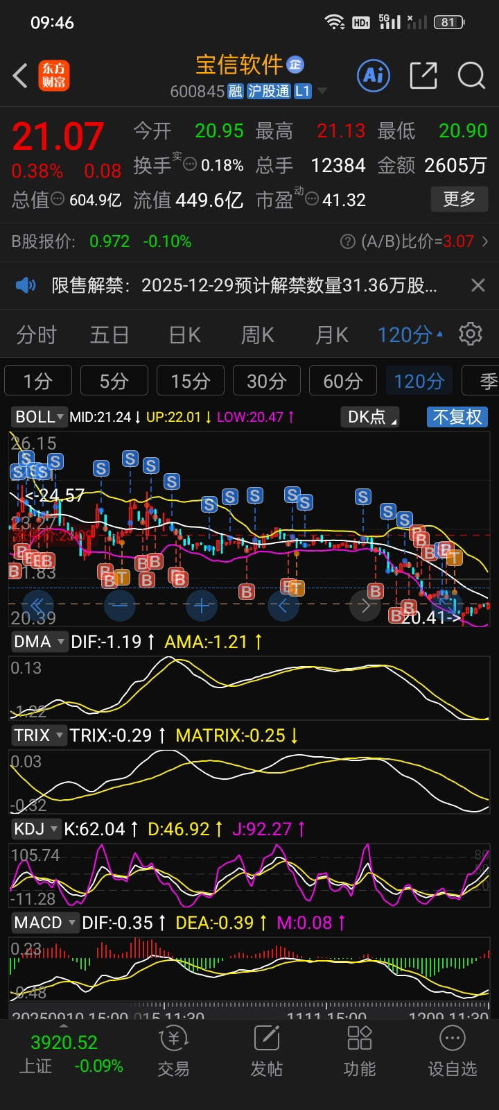Open the 东方财富 logo icon

click(53, 76)
